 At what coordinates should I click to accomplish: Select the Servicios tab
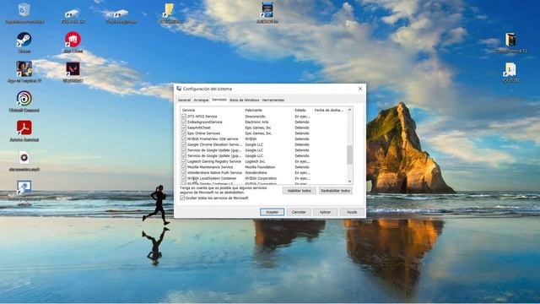point(219,100)
